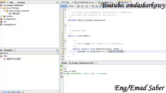Switch editor to History view

click(72, 6)
